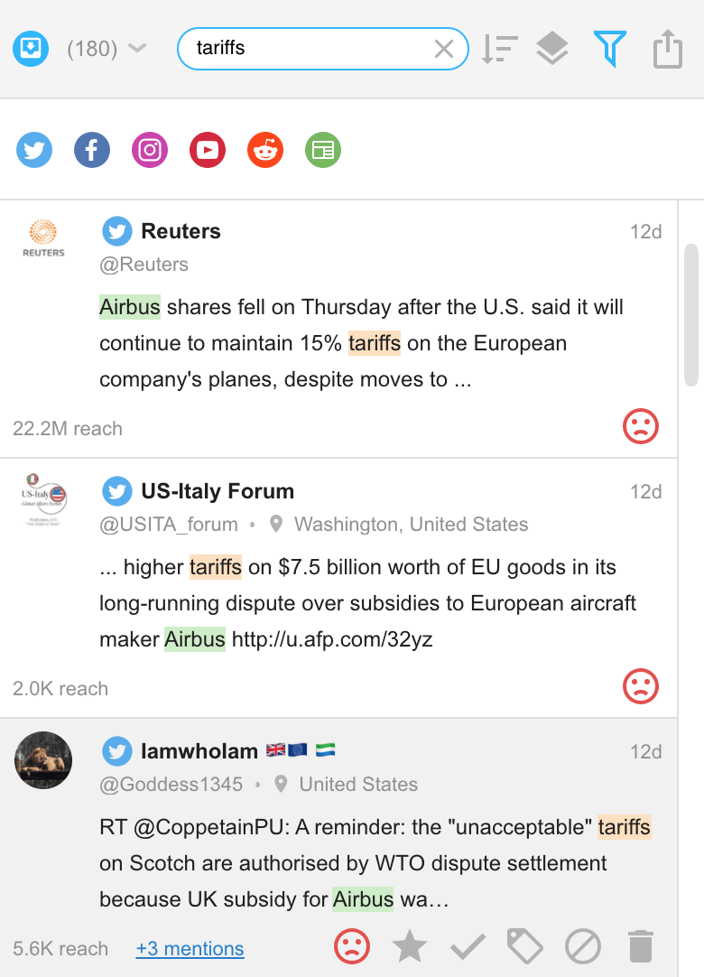
Task: Toggle the Instagram source filter
Action: coord(150,150)
